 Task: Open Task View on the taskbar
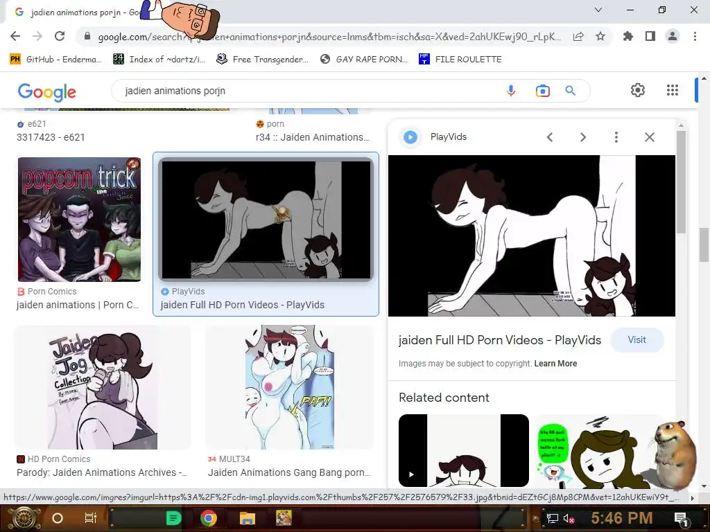click(x=91, y=518)
